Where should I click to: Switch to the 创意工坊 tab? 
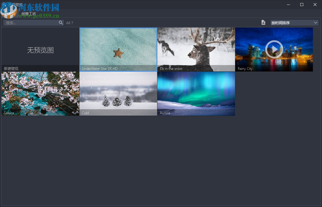(x=28, y=14)
